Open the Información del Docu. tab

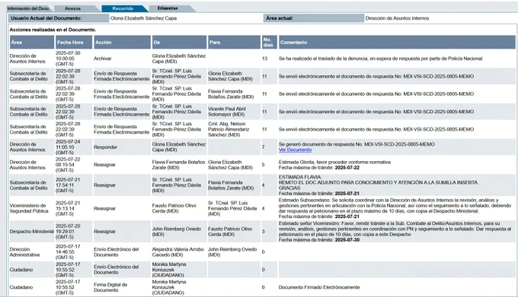pos(28,8)
